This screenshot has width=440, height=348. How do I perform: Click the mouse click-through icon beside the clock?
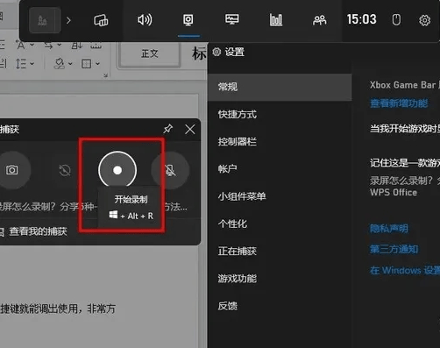click(x=396, y=20)
